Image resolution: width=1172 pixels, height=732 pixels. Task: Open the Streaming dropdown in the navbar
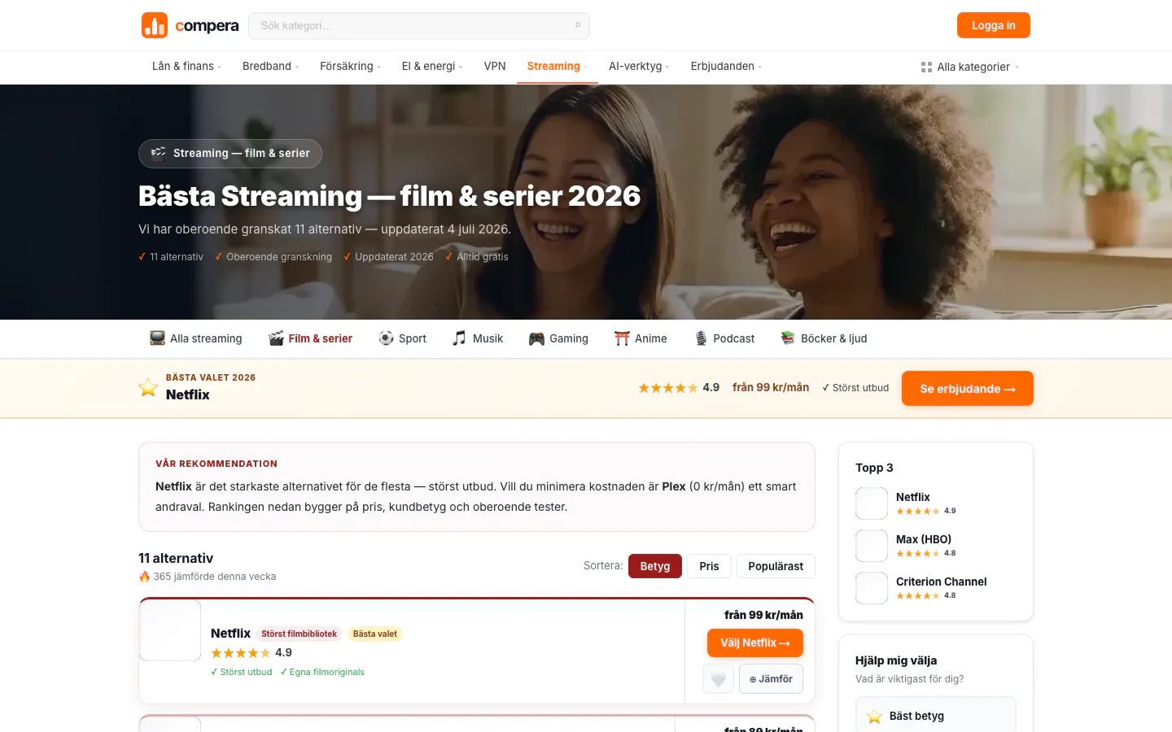558,67
